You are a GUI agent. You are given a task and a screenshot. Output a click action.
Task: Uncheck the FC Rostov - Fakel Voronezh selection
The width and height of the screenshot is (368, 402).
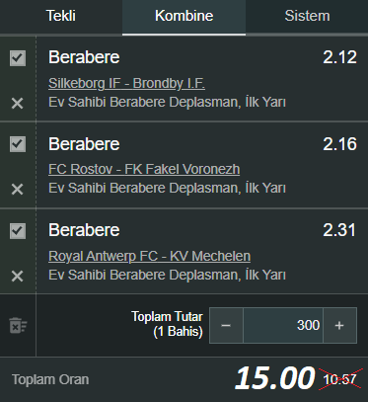(18, 144)
